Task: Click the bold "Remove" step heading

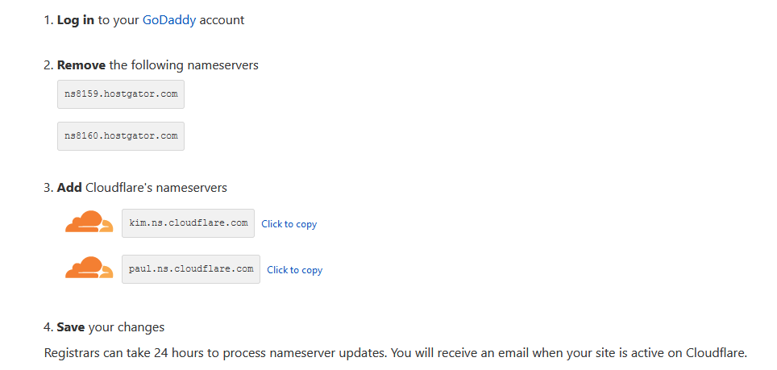Action: pyautogui.click(x=81, y=65)
